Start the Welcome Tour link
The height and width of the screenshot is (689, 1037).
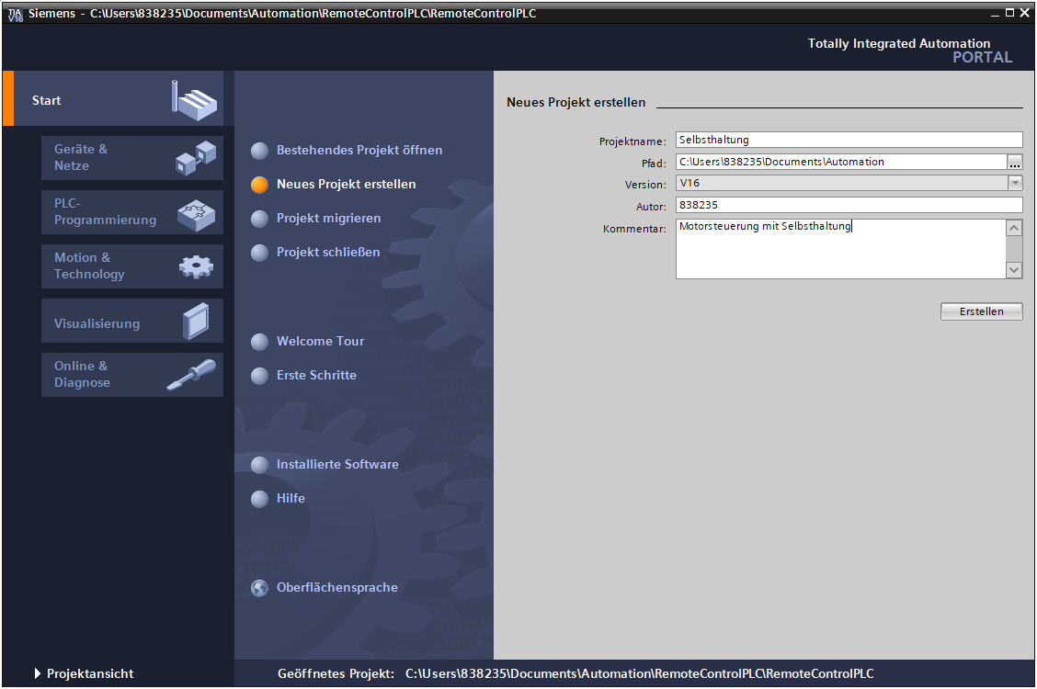pyautogui.click(x=320, y=341)
